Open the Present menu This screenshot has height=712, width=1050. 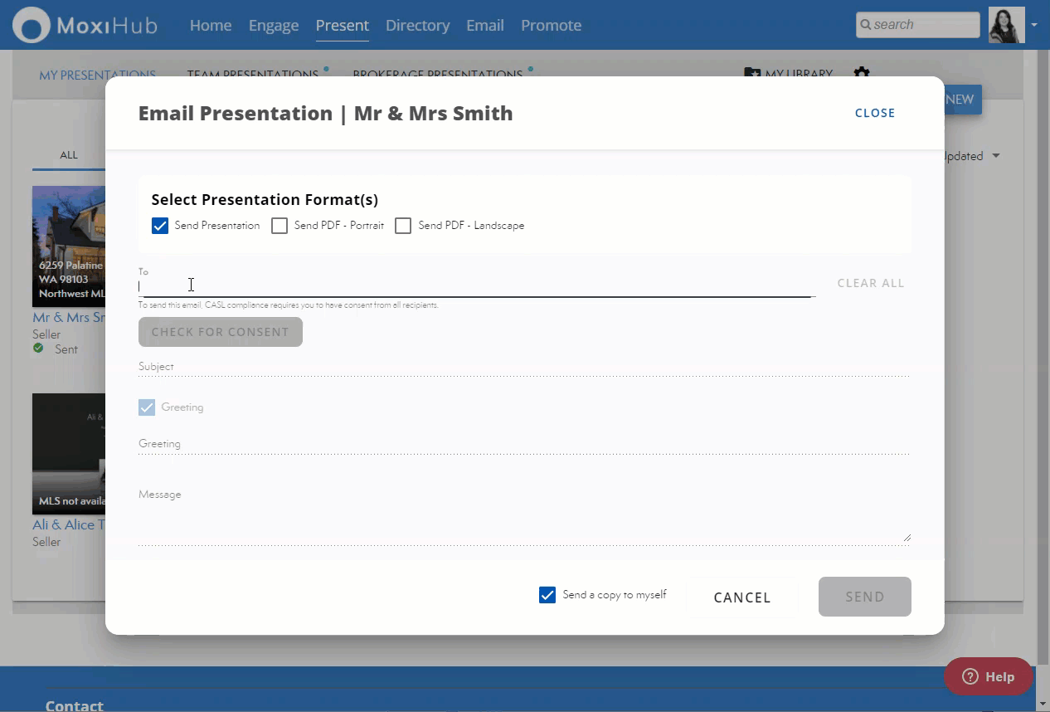pyautogui.click(x=343, y=25)
